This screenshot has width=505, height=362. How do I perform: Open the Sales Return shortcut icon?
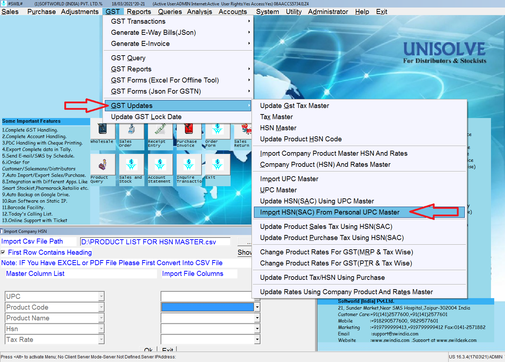click(243, 131)
